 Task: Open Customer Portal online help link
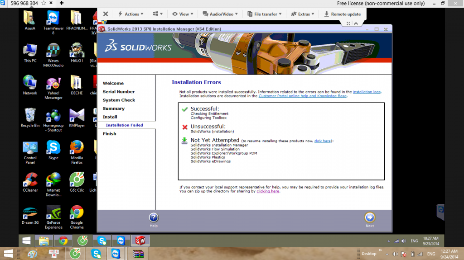(302, 96)
